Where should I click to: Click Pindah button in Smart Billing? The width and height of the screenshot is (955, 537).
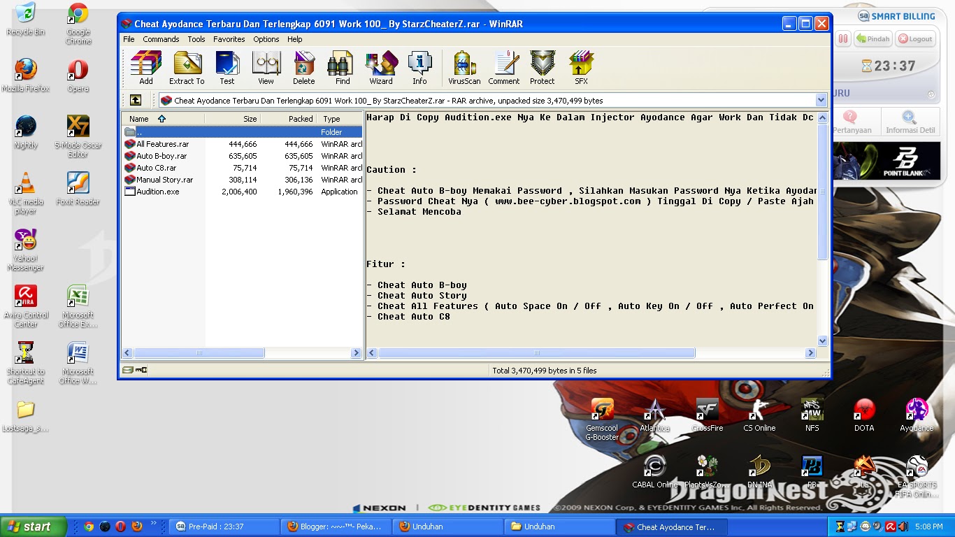(873, 39)
